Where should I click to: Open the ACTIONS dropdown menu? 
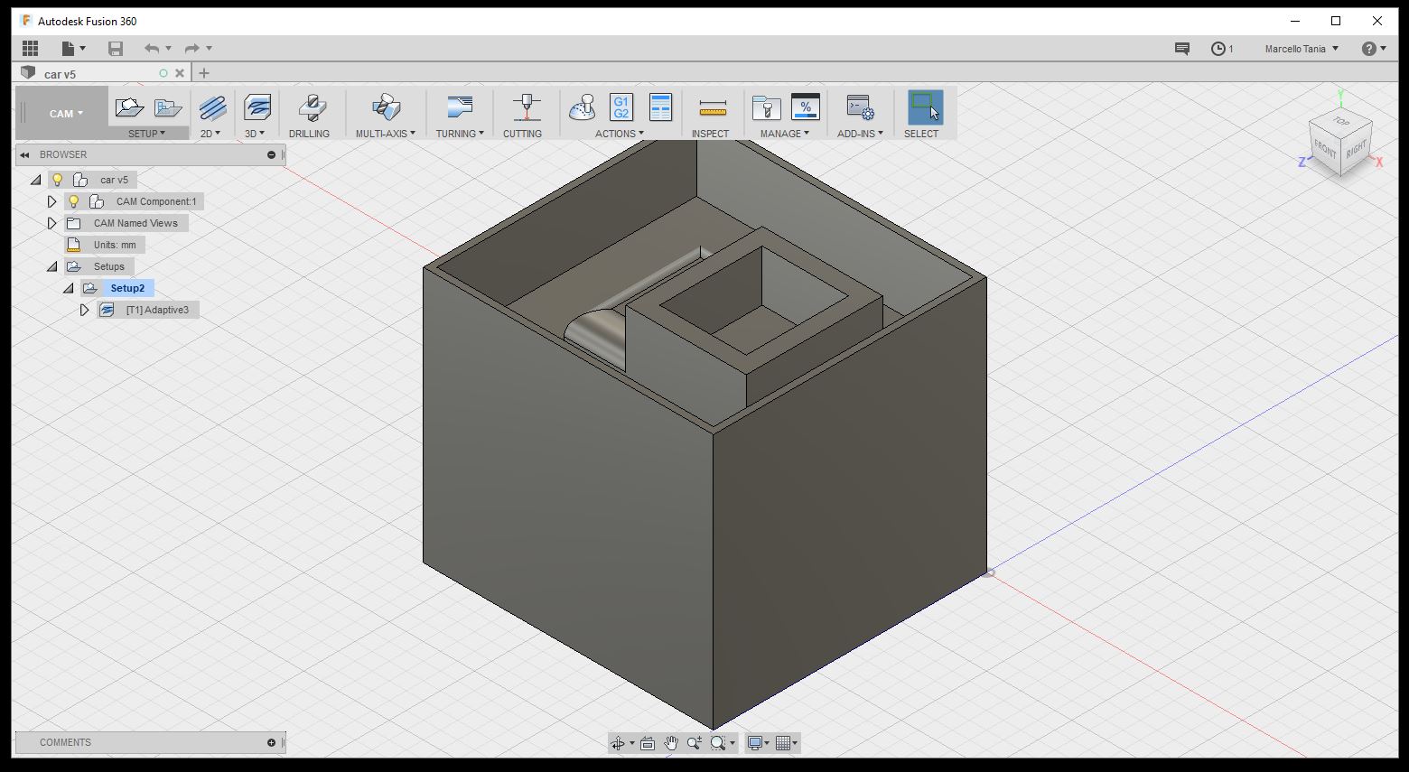click(620, 134)
